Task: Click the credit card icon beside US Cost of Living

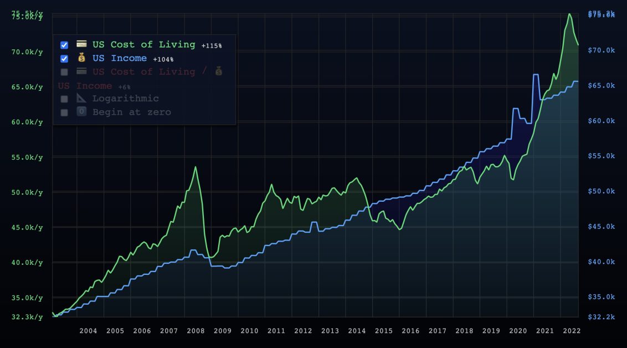Action: tap(81, 44)
